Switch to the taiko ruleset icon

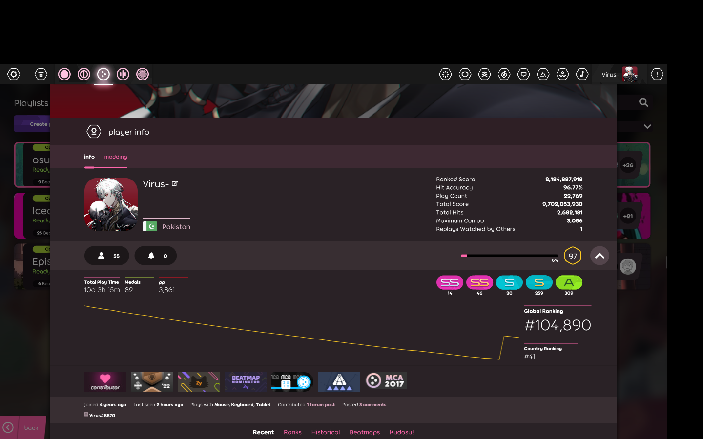pos(83,74)
